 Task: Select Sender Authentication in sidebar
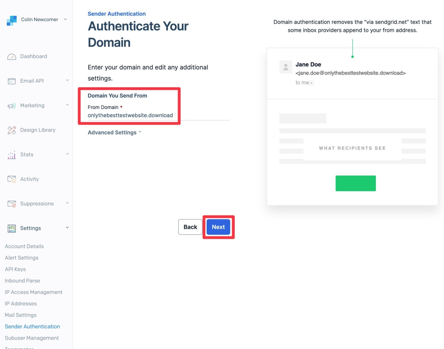pyautogui.click(x=32, y=326)
